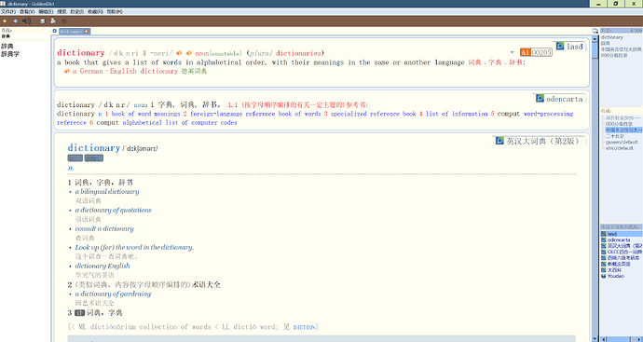Click the odencarta dictionary icon in article header
Screen dimensions: 643x342
[x=540, y=99]
